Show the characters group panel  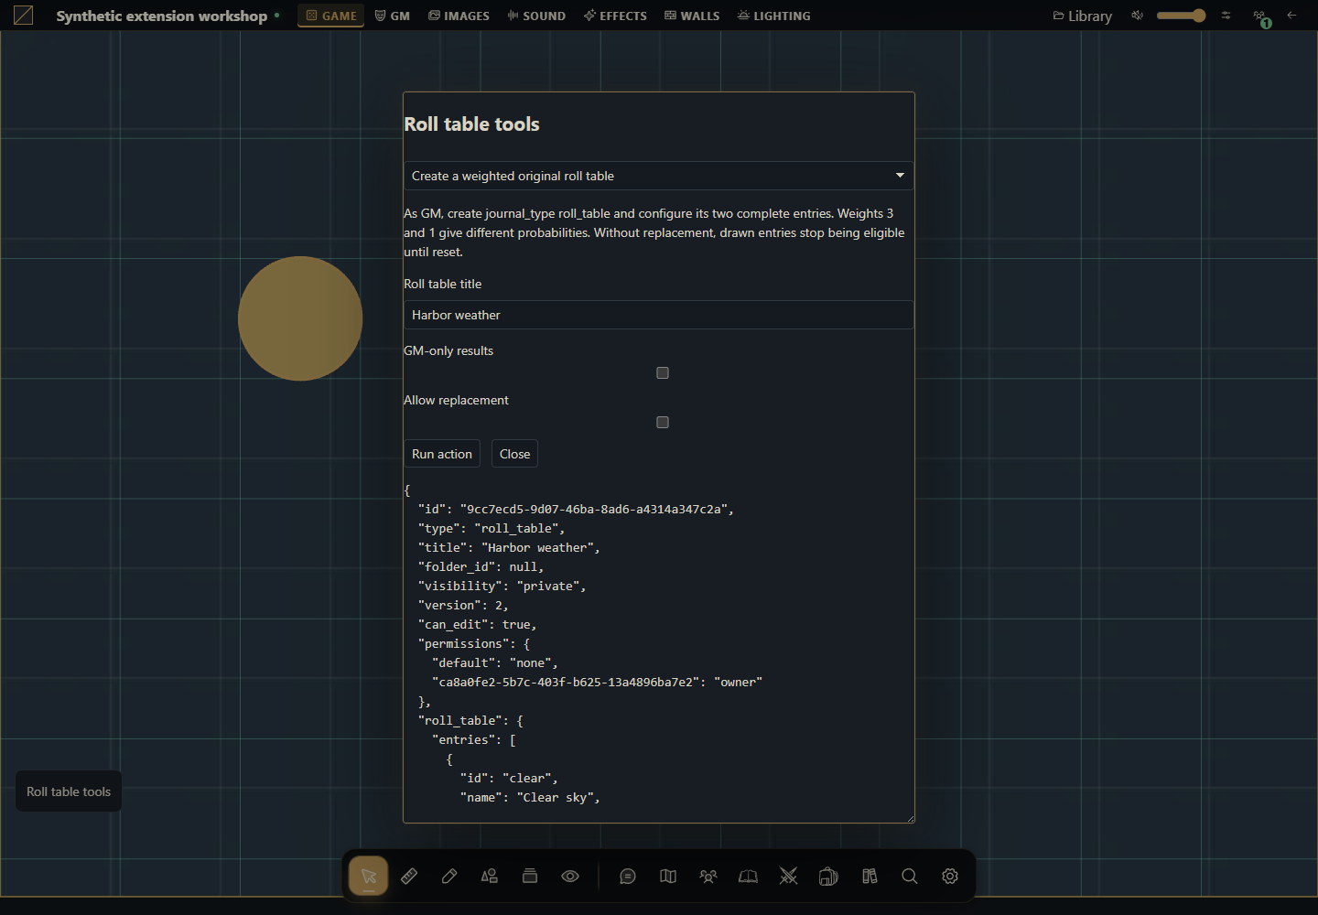pyautogui.click(x=708, y=876)
